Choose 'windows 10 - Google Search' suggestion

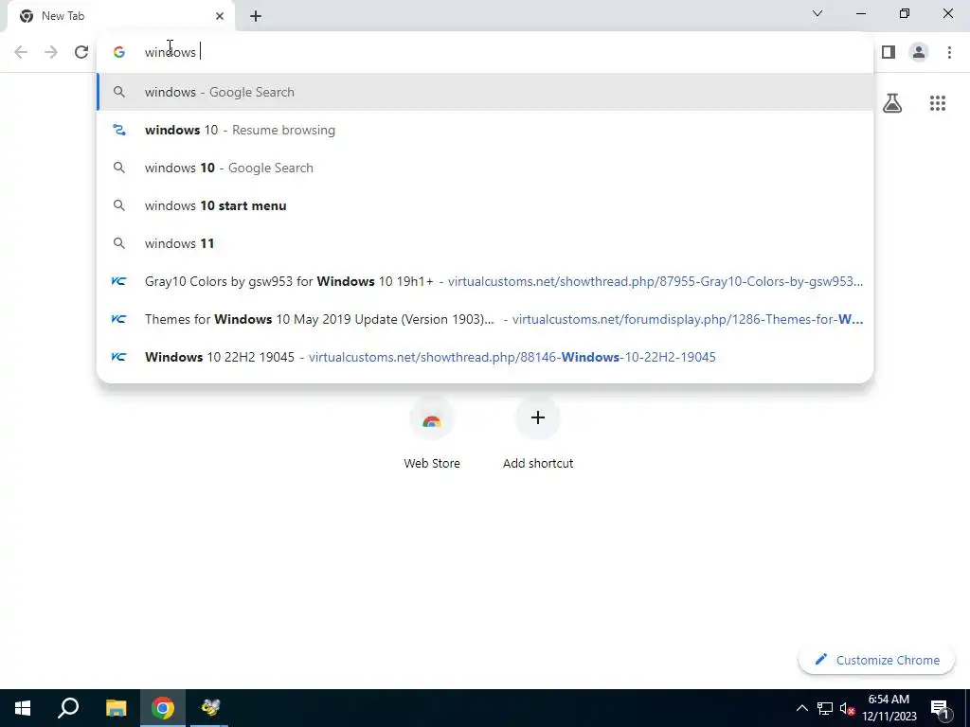point(485,168)
